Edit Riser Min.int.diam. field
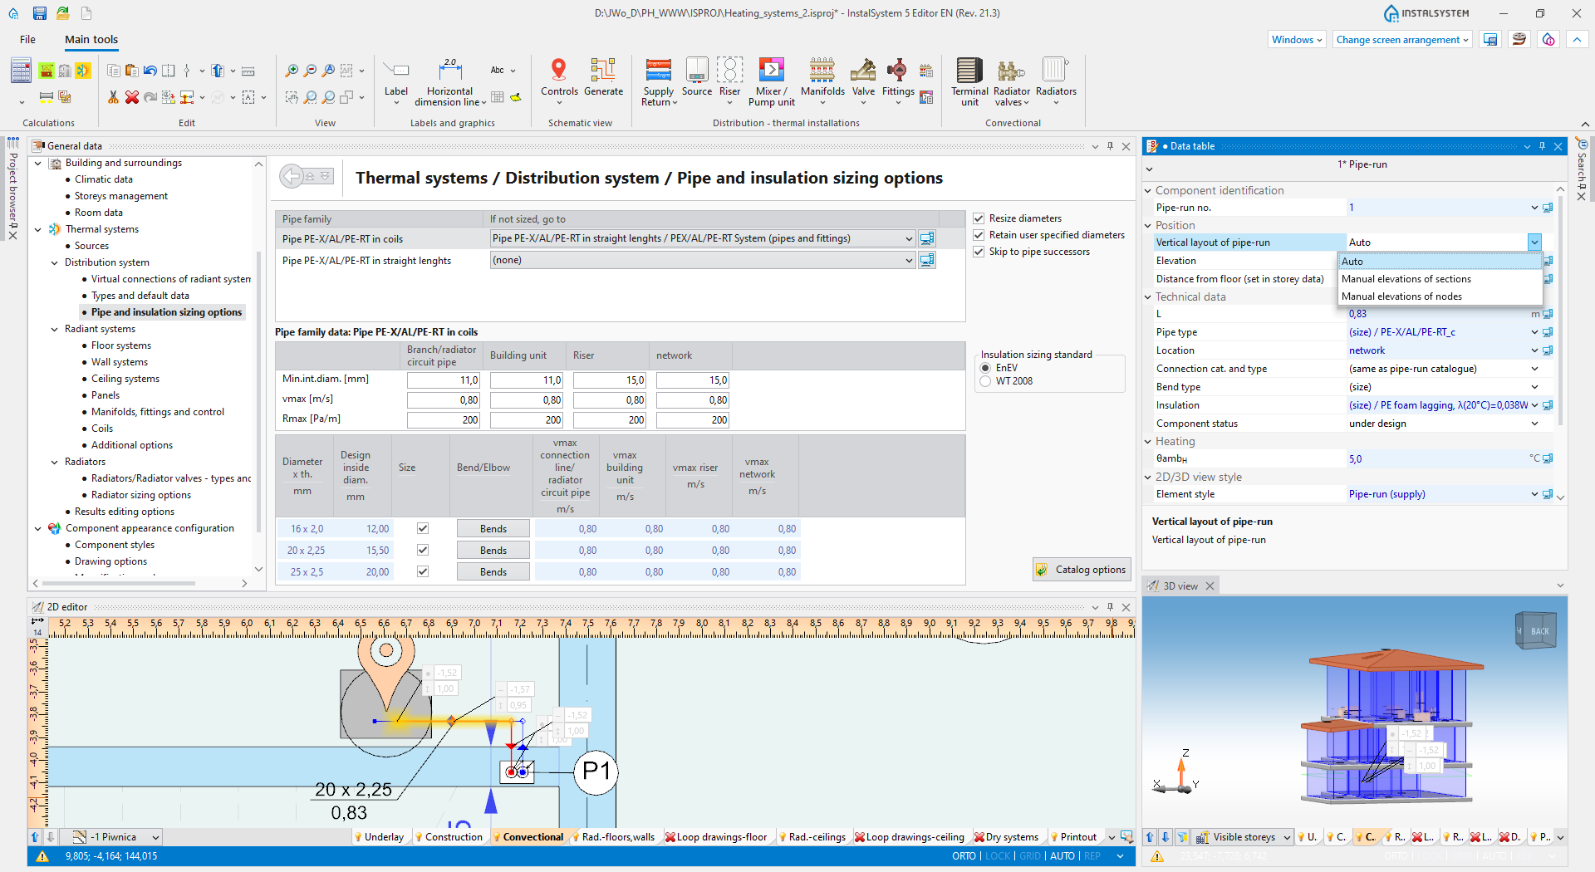The width and height of the screenshot is (1595, 872). pyautogui.click(x=610, y=380)
